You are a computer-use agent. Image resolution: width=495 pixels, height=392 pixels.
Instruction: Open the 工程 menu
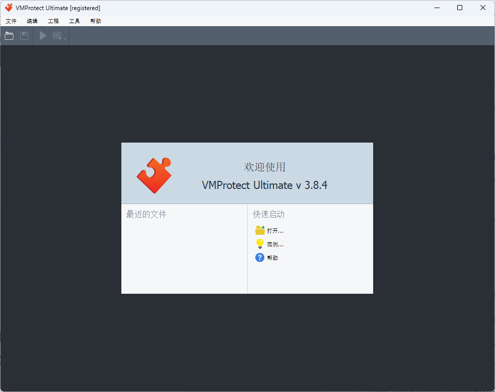click(x=53, y=21)
